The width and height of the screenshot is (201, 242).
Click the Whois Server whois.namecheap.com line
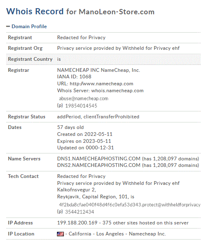tap(100, 91)
